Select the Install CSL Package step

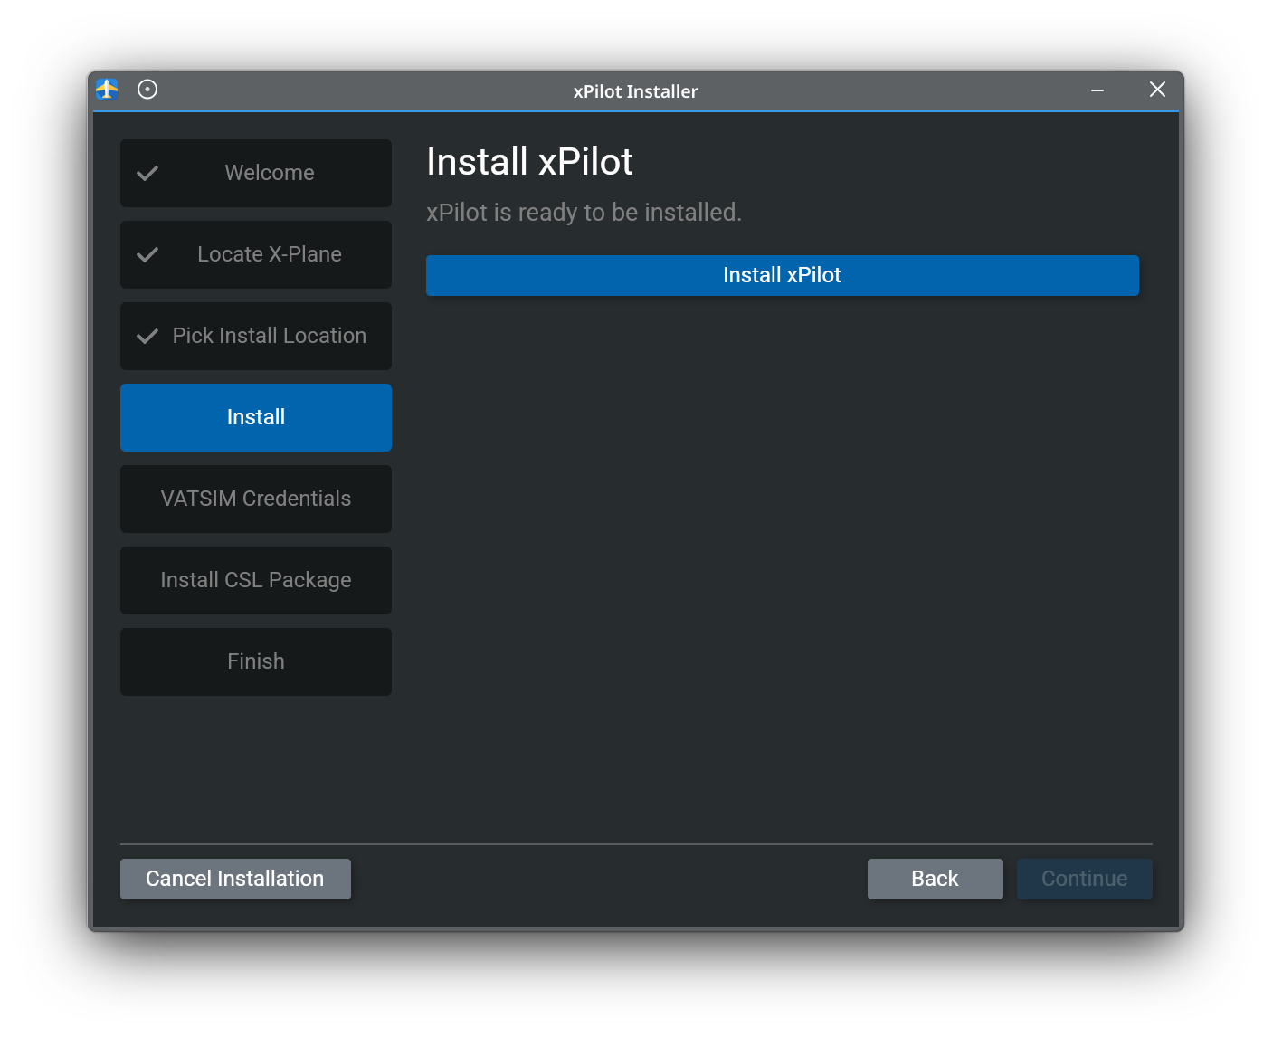[x=255, y=580]
